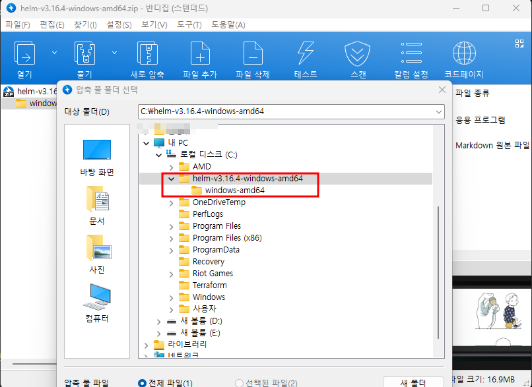
Task: Click the 테스트 lightning icon
Action: click(x=306, y=53)
